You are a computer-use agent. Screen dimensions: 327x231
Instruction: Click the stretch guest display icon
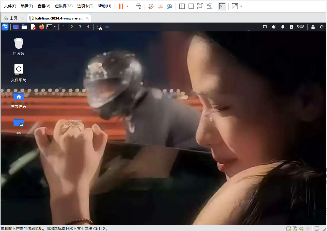pos(235,6)
